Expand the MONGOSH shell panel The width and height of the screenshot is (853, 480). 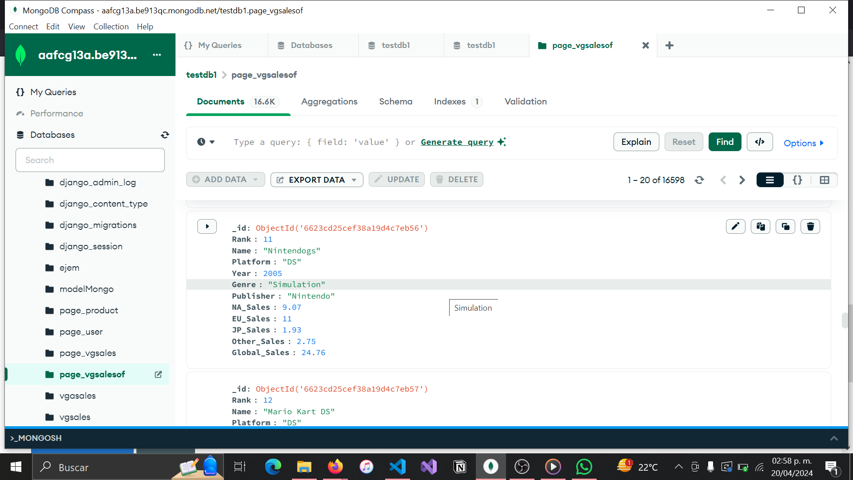tap(833, 438)
